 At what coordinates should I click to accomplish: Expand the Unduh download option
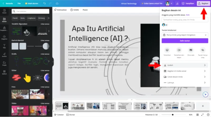click(185, 65)
